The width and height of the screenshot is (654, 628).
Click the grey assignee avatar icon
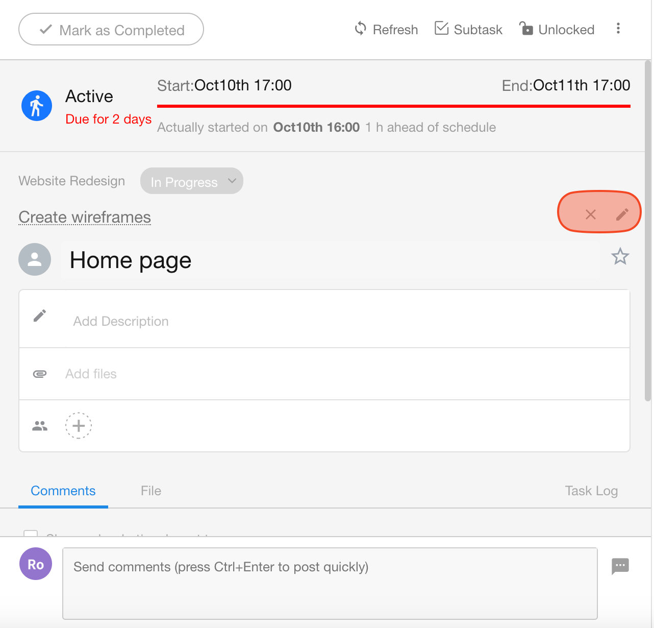pyautogui.click(x=35, y=259)
